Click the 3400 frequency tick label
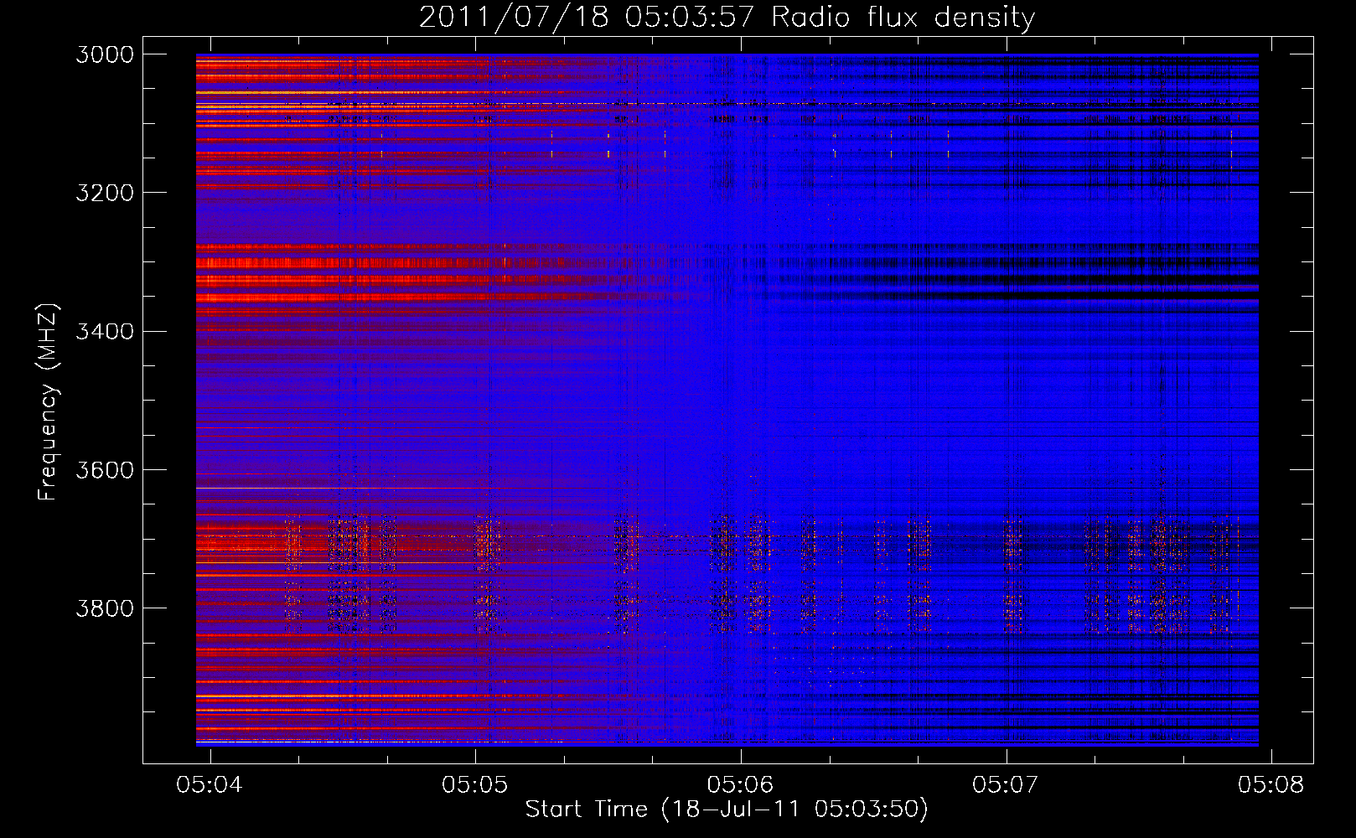Screen dimensions: 1356x838 (105, 331)
